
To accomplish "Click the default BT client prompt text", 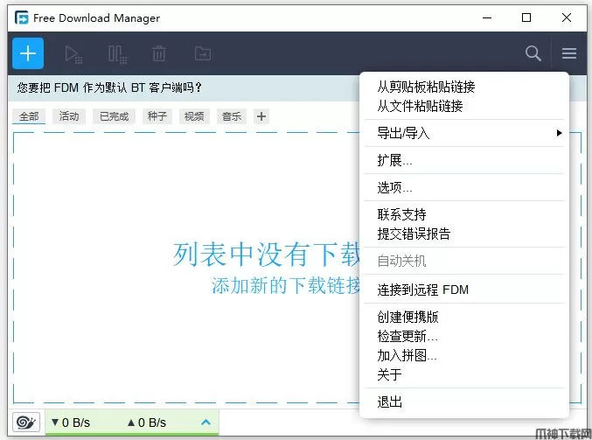I will coord(109,87).
